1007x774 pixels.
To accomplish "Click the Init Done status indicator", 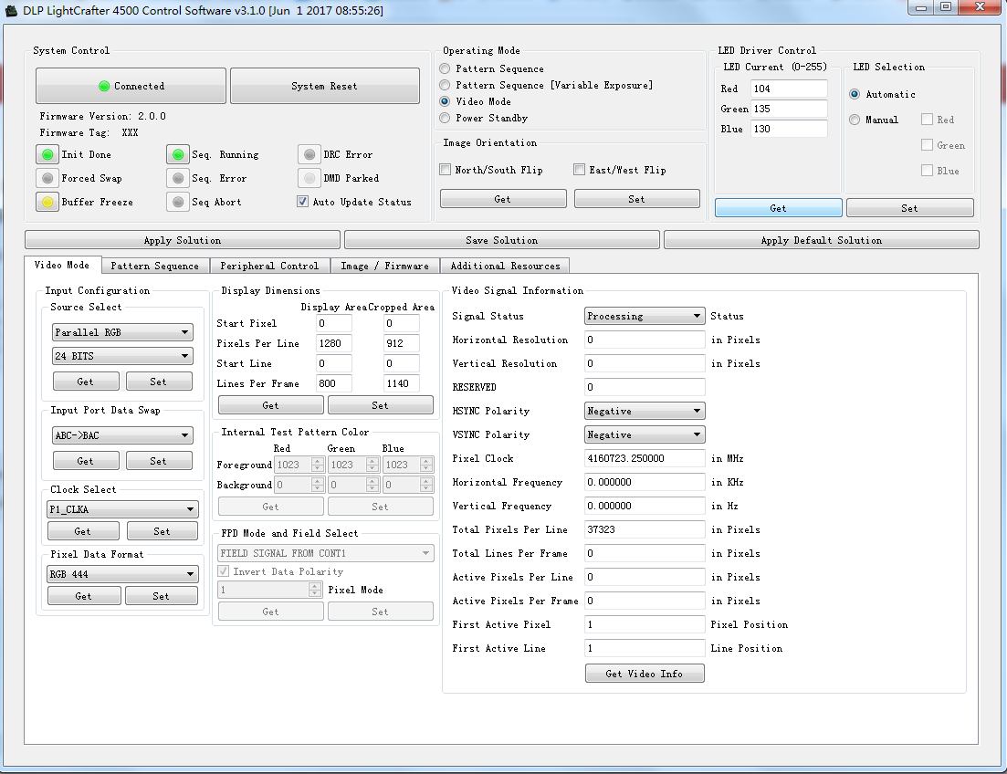I will 47,155.
